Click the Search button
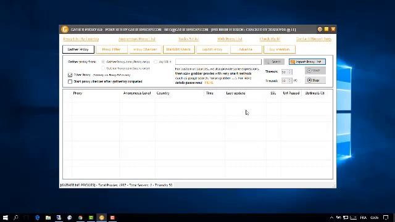Viewport: 395px width, 222px height. click(x=274, y=62)
